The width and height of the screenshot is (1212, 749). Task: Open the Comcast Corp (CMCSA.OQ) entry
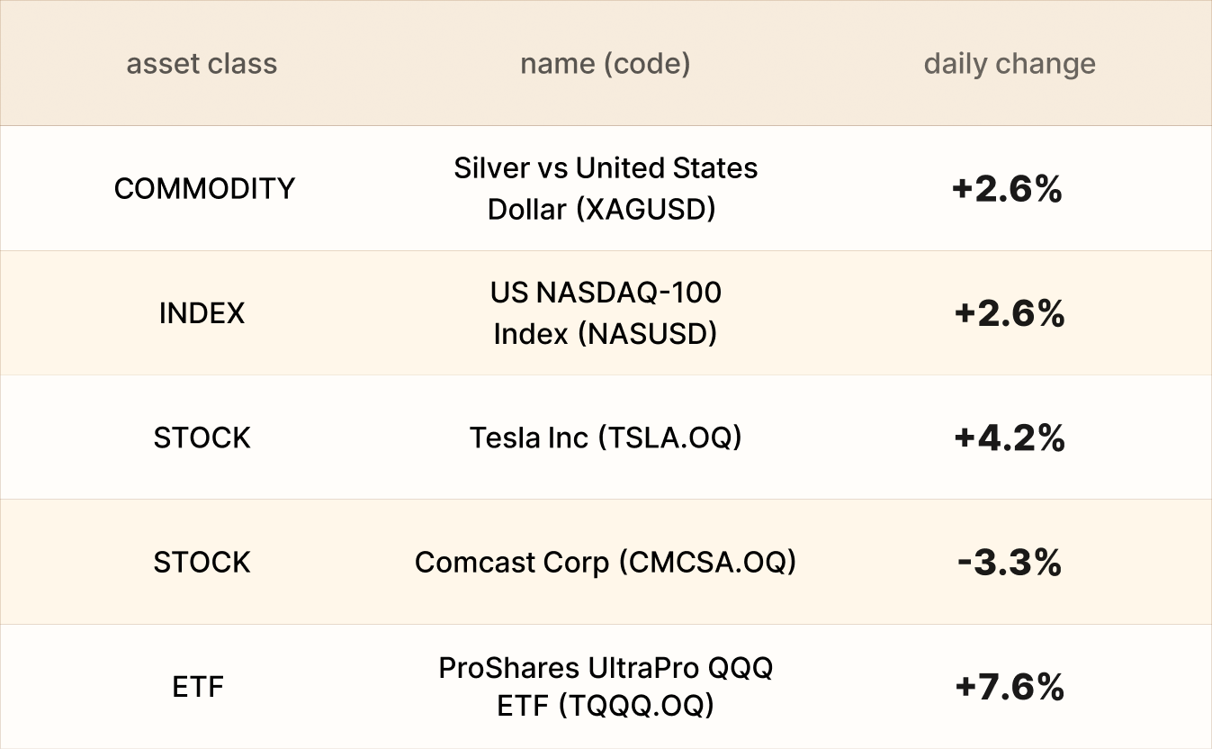pyautogui.click(x=605, y=562)
